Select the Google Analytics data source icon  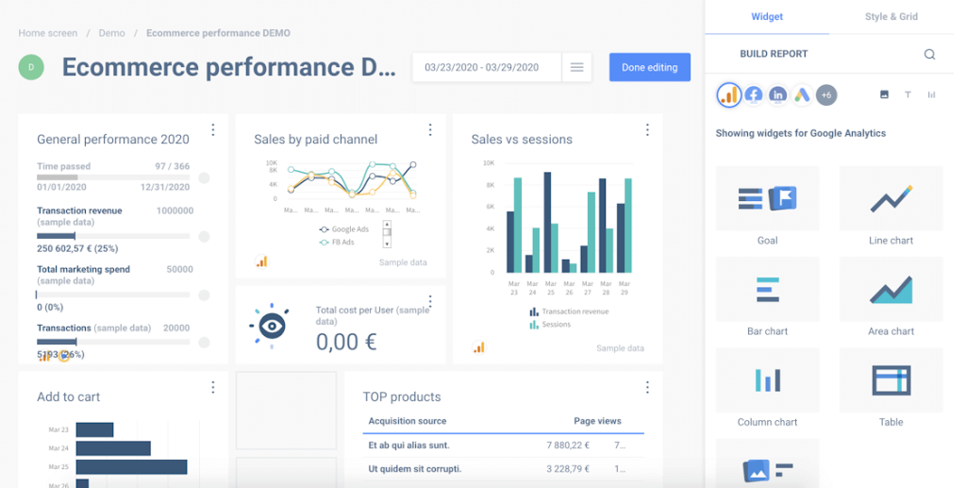click(729, 95)
